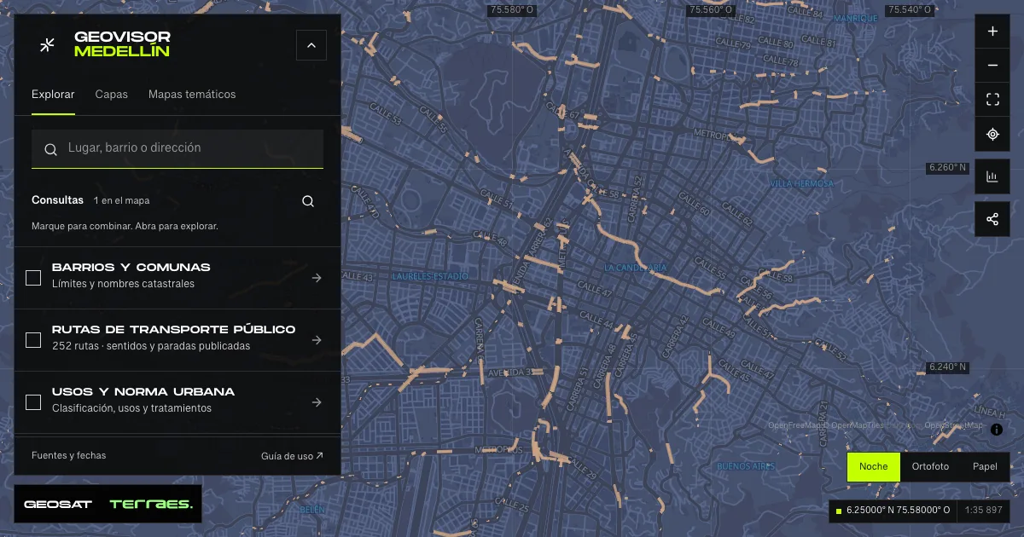Click the MANRIQUE map label

point(856,19)
